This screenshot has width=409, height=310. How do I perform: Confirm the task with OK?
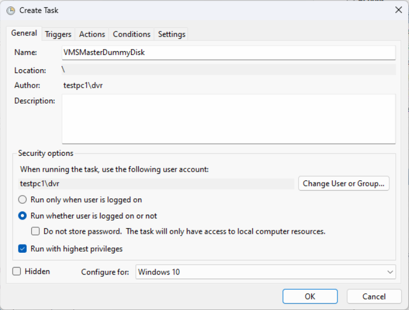pos(310,296)
